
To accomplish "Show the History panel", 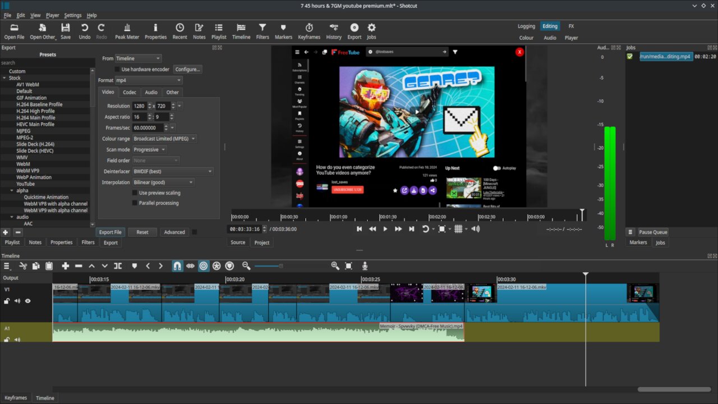I will [334, 31].
